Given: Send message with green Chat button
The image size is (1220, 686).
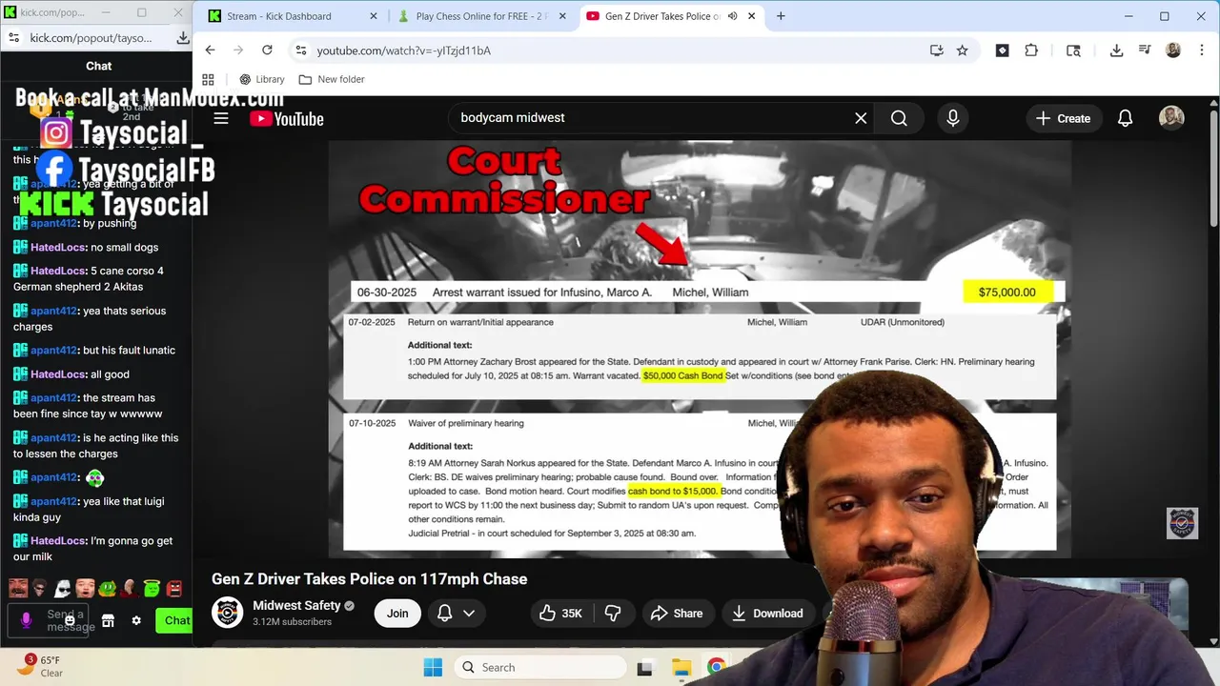Looking at the screenshot, I should [x=173, y=620].
